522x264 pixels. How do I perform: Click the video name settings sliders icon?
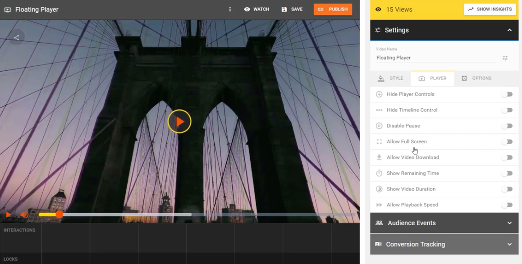click(505, 58)
